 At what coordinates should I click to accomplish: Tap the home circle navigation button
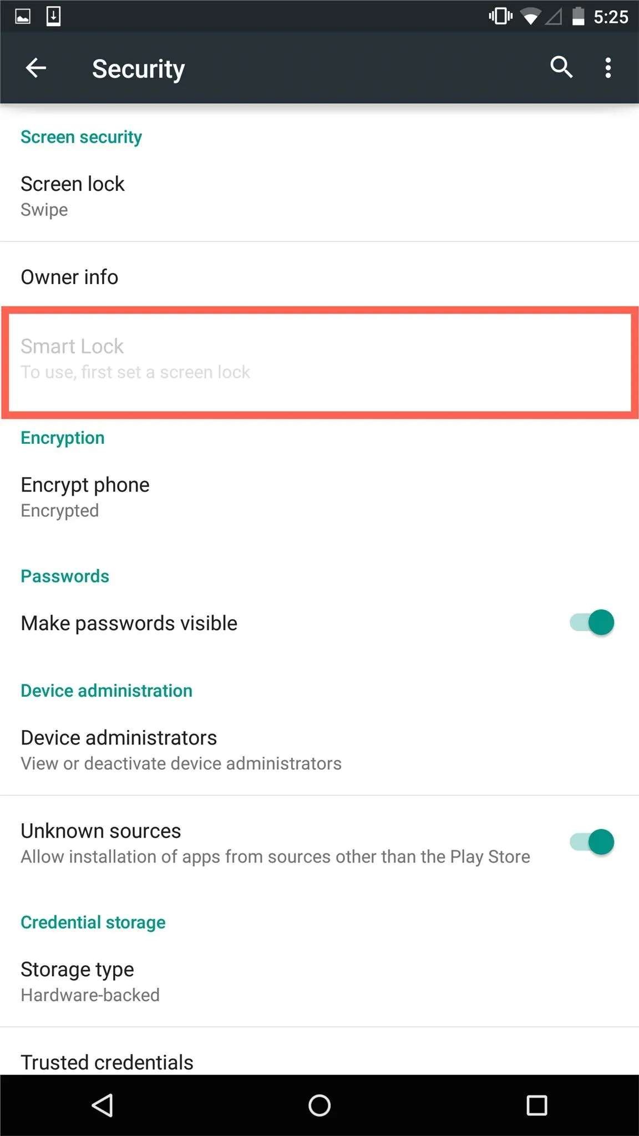tap(319, 1105)
